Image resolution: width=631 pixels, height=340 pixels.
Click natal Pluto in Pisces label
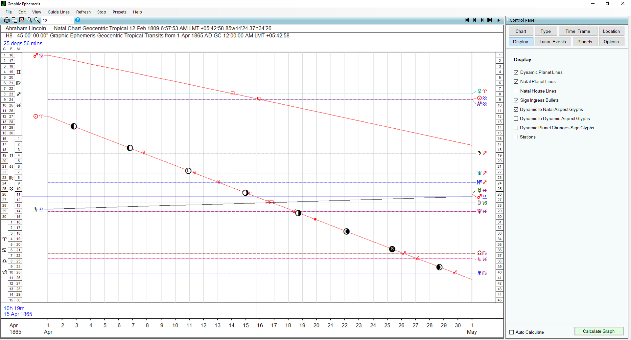482,211
